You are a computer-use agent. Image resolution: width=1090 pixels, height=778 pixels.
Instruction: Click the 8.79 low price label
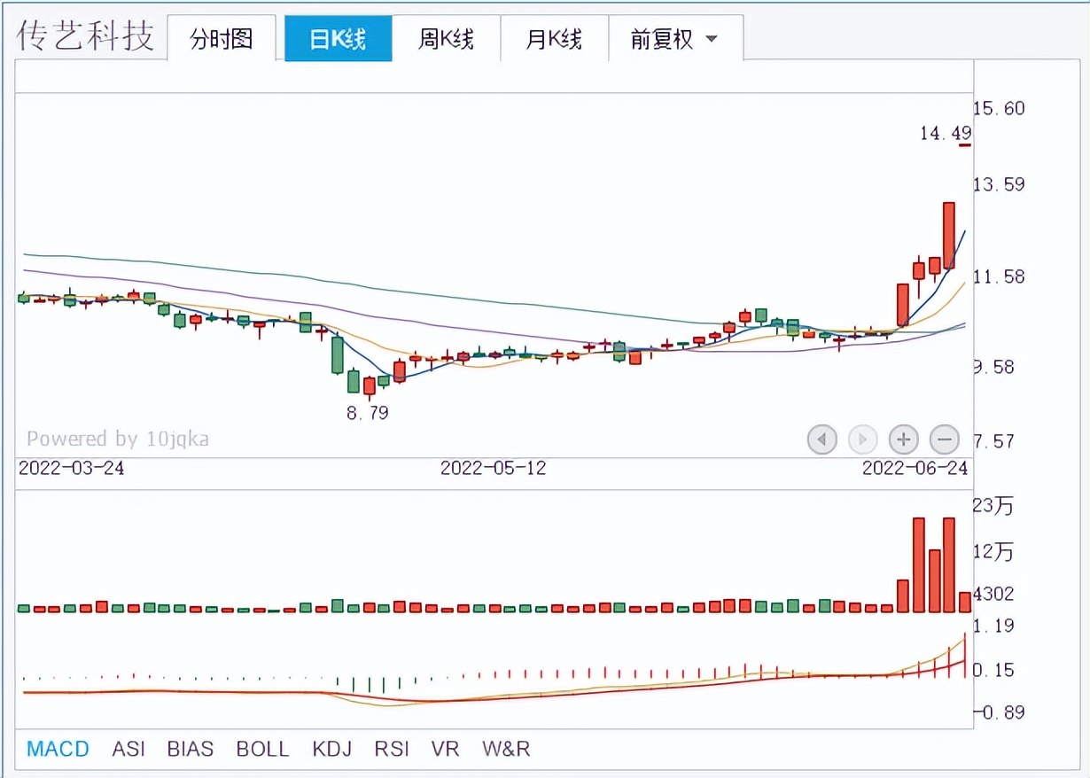[x=368, y=413]
